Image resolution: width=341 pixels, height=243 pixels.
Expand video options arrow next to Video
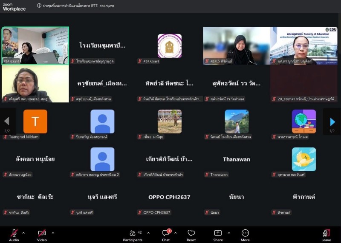[53, 233]
